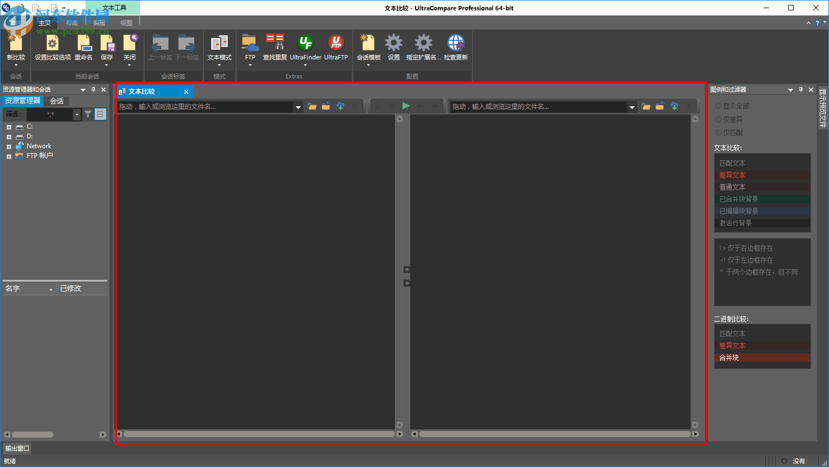The image size is (829, 467).
Task: Start the comparison with the green play button
Action: tap(406, 106)
